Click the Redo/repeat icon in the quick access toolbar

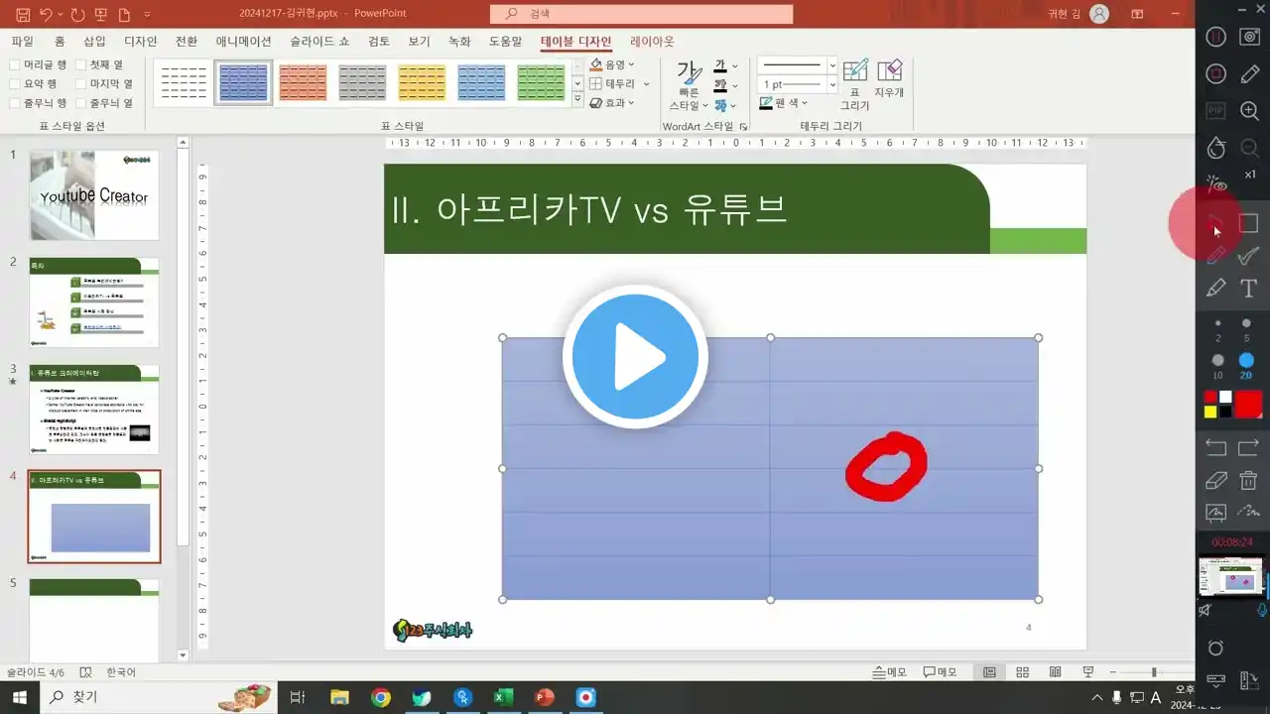[x=76, y=14]
